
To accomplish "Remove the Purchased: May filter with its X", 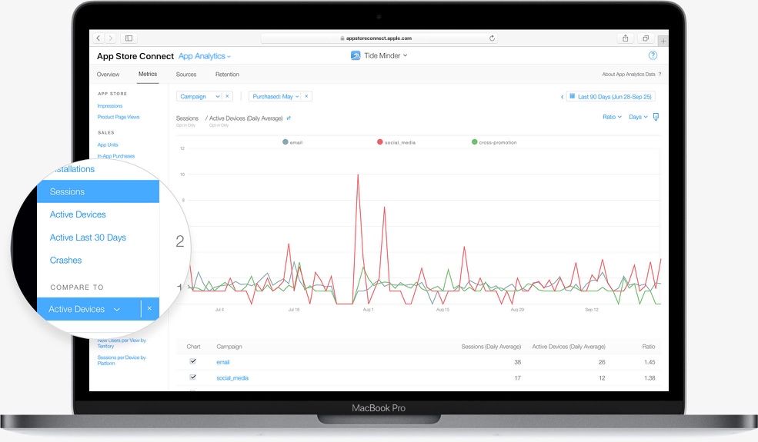I will 306,97.
